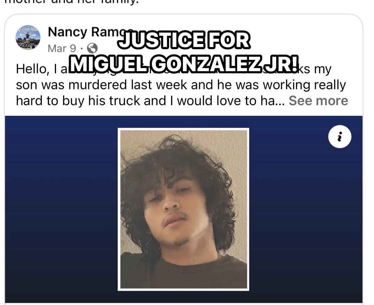Tap the round info icon on image
374x305 pixels.
tap(340, 137)
